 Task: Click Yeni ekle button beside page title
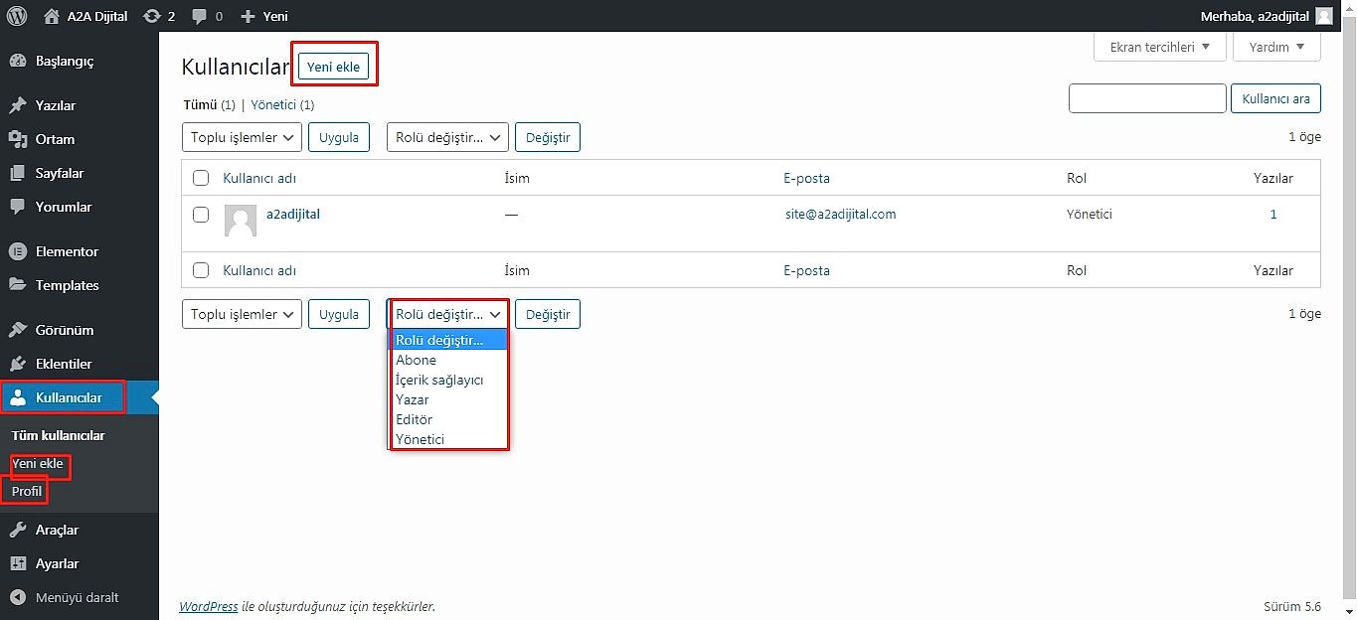click(x=334, y=67)
